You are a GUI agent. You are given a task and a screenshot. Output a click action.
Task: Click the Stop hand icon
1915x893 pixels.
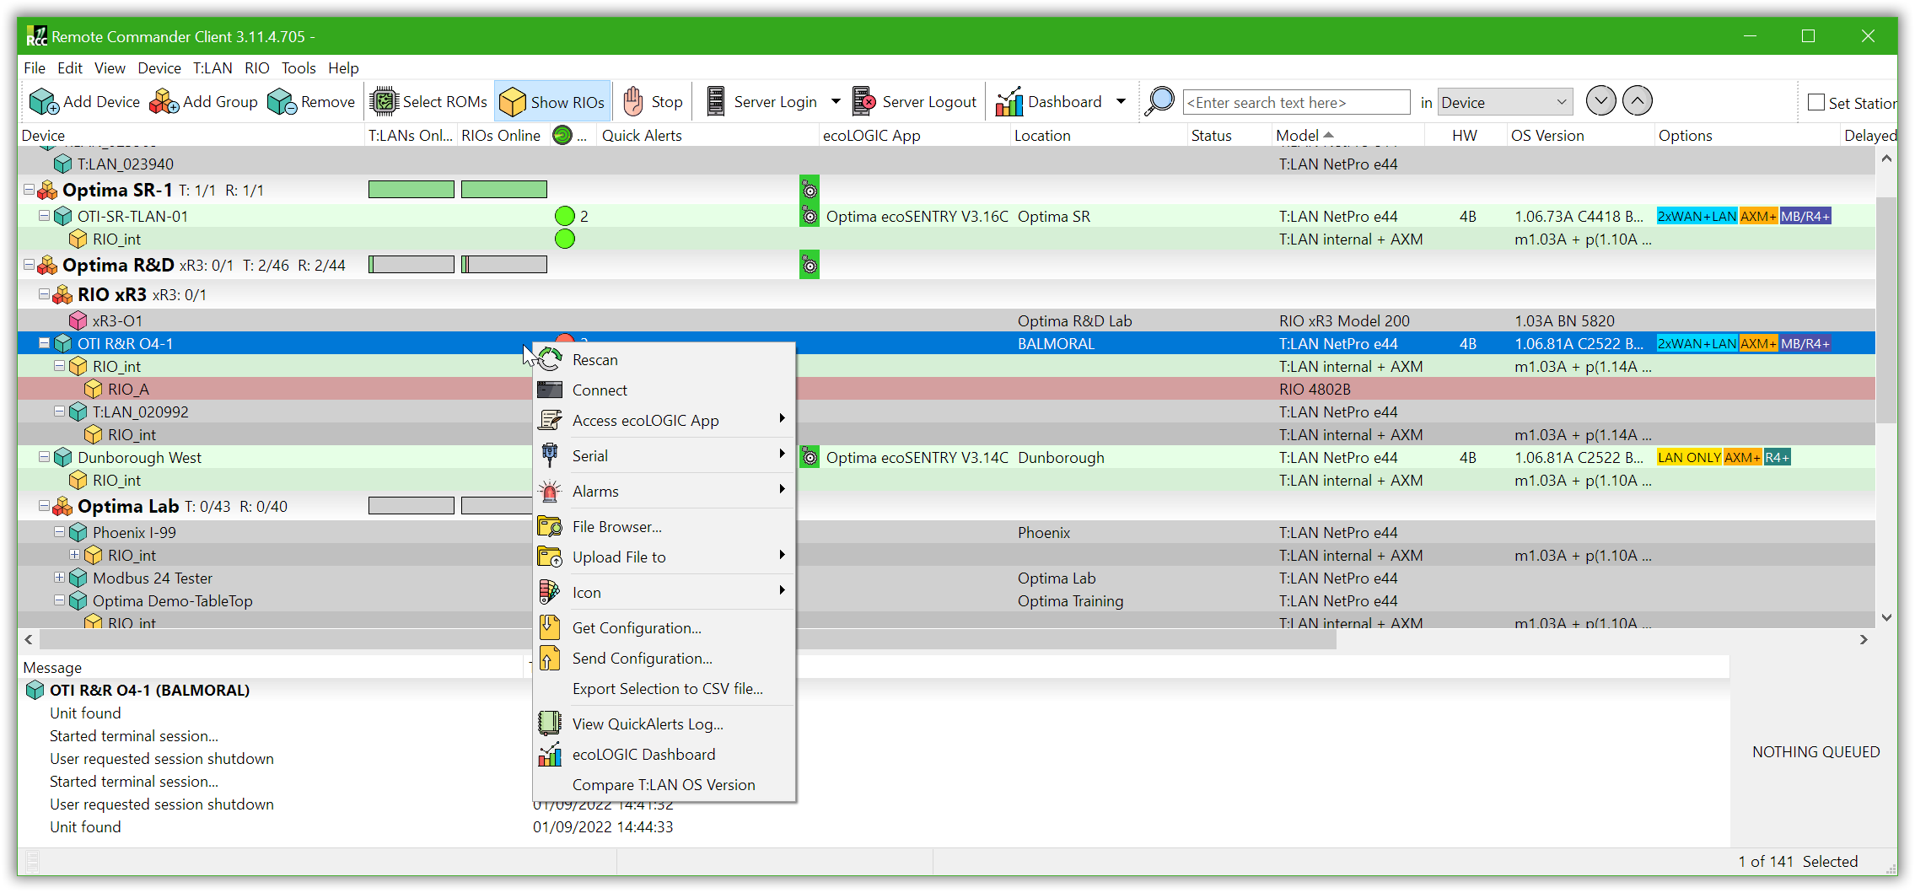[633, 102]
